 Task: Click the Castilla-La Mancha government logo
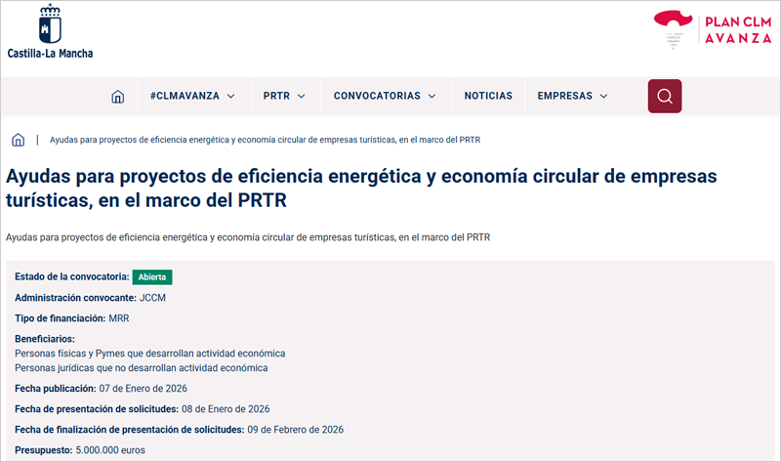coord(50,32)
